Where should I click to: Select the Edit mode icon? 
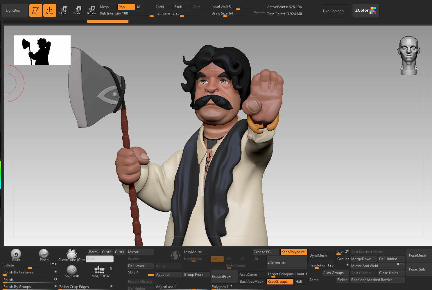(36, 10)
